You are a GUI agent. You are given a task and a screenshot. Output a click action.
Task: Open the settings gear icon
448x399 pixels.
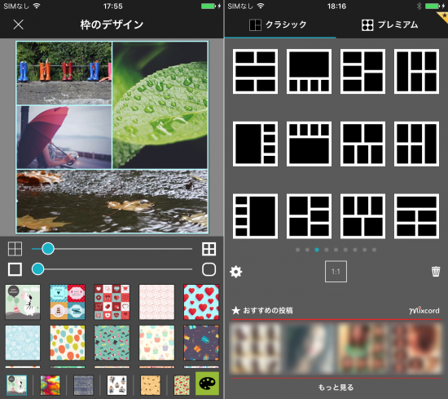(235, 272)
